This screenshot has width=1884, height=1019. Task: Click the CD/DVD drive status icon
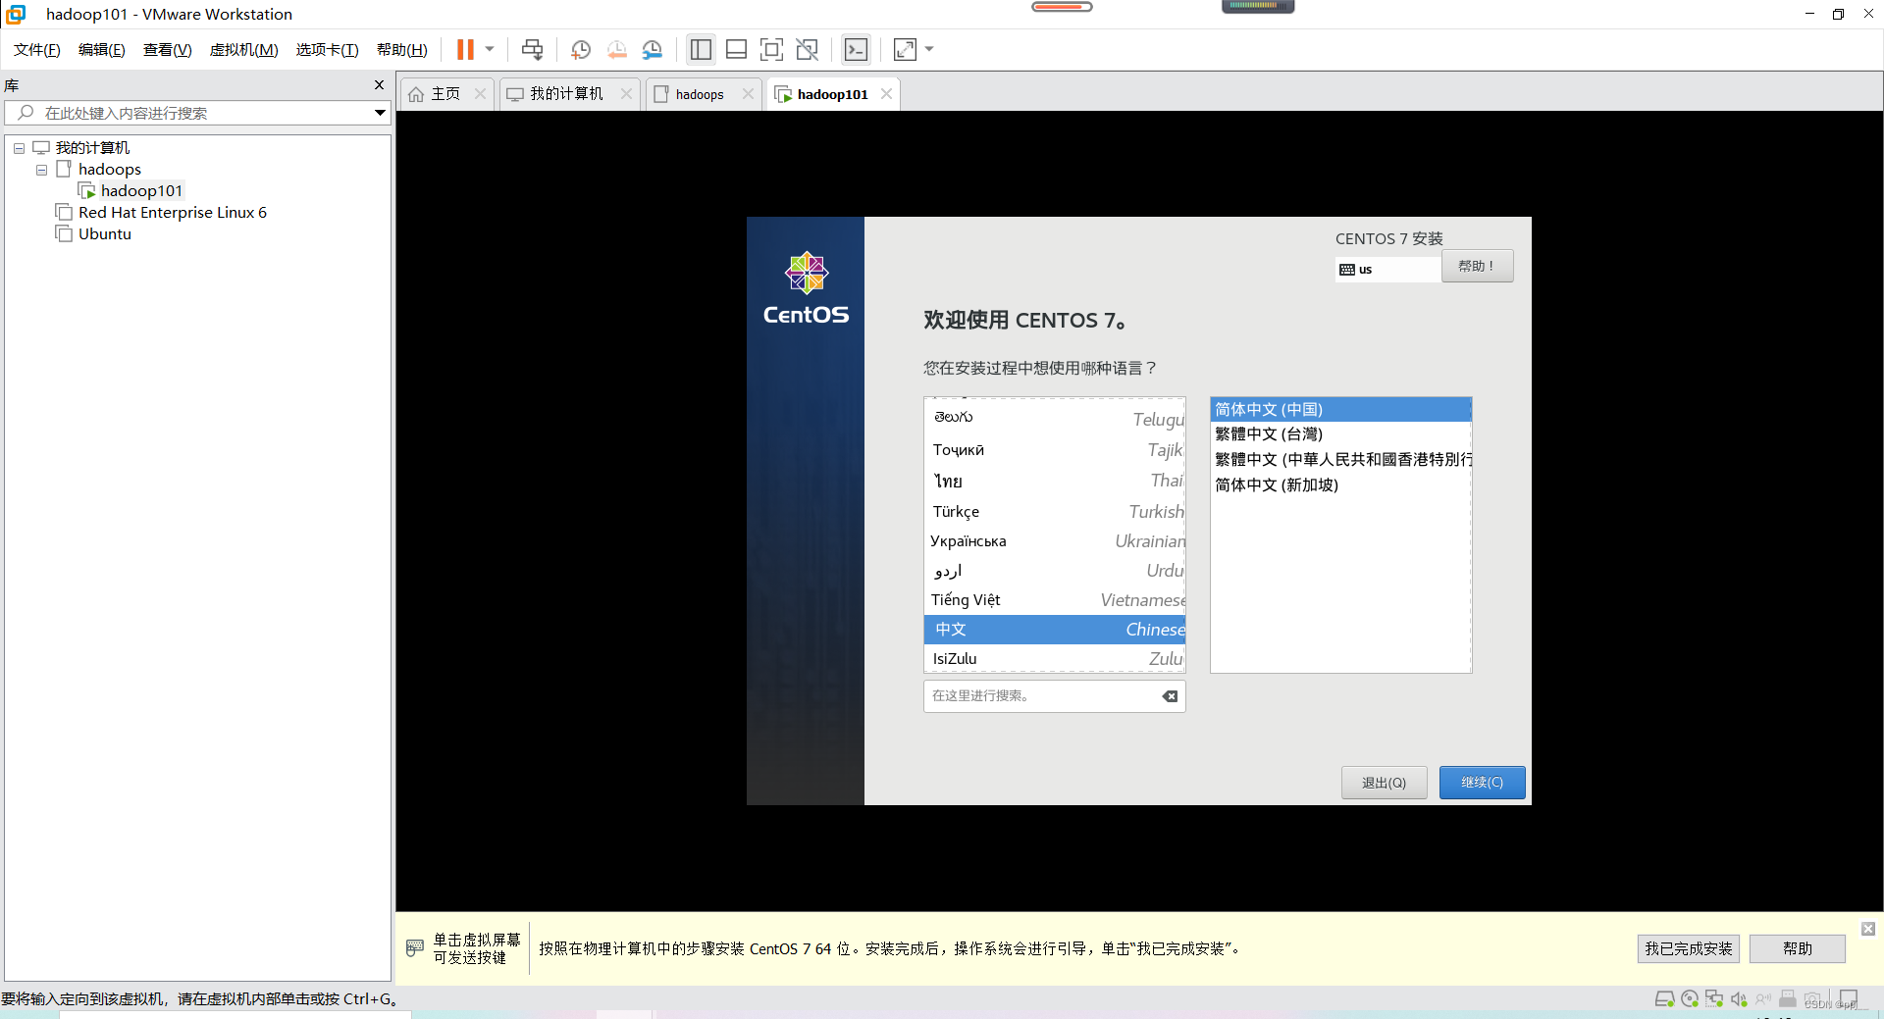point(1690,999)
